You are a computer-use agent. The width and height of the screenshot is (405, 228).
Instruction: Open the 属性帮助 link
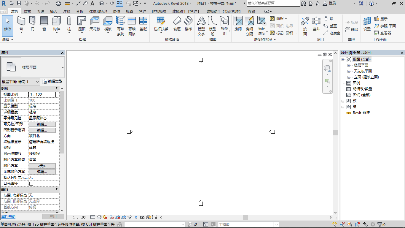(x=8, y=217)
